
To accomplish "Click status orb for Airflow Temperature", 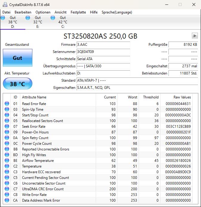I will [7, 160].
